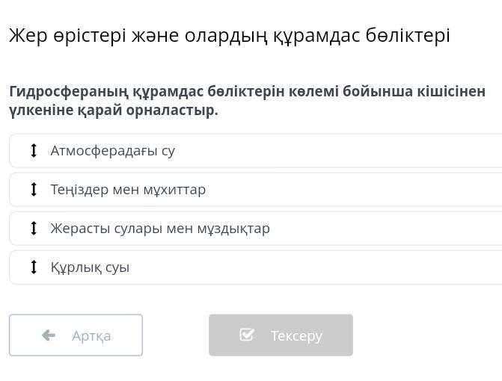Image resolution: width=502 pixels, height=381 pixels.
Task: Grab the drag handle beside Атмосферадағы су
Action: (34, 151)
